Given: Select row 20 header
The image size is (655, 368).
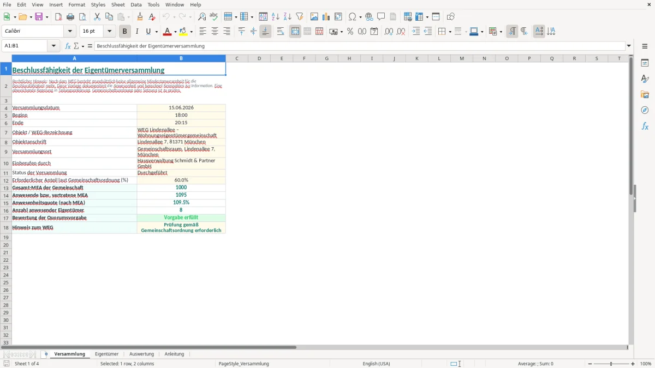Looking at the screenshot, I should (6, 245).
